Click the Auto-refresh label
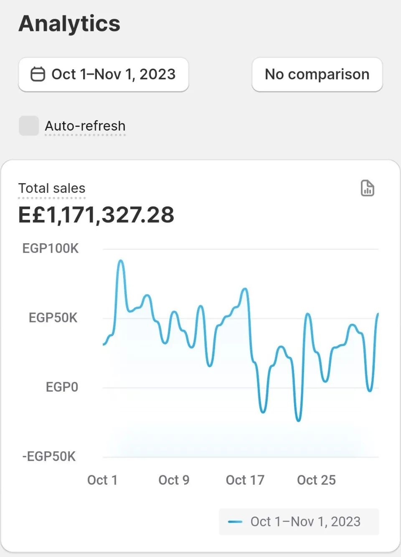401x557 pixels. 85,126
